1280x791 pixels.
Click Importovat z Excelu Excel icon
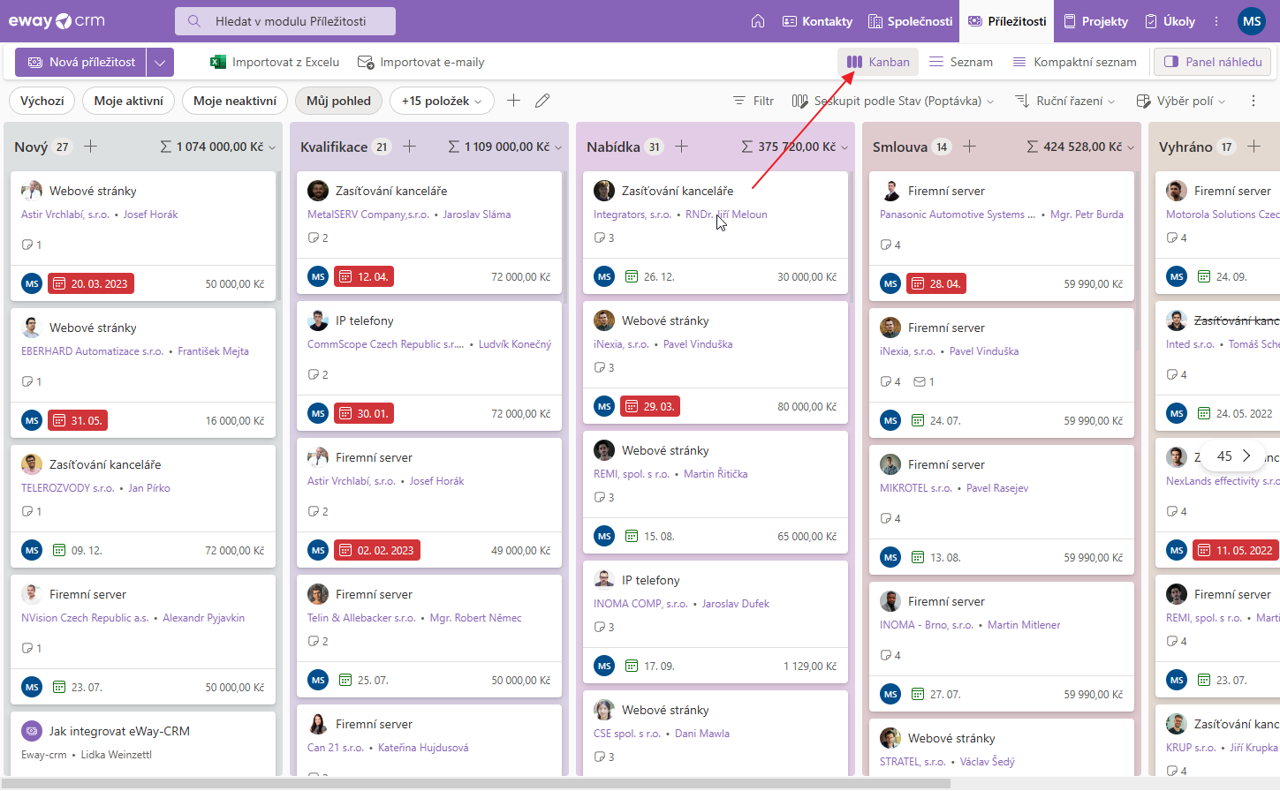pos(217,62)
